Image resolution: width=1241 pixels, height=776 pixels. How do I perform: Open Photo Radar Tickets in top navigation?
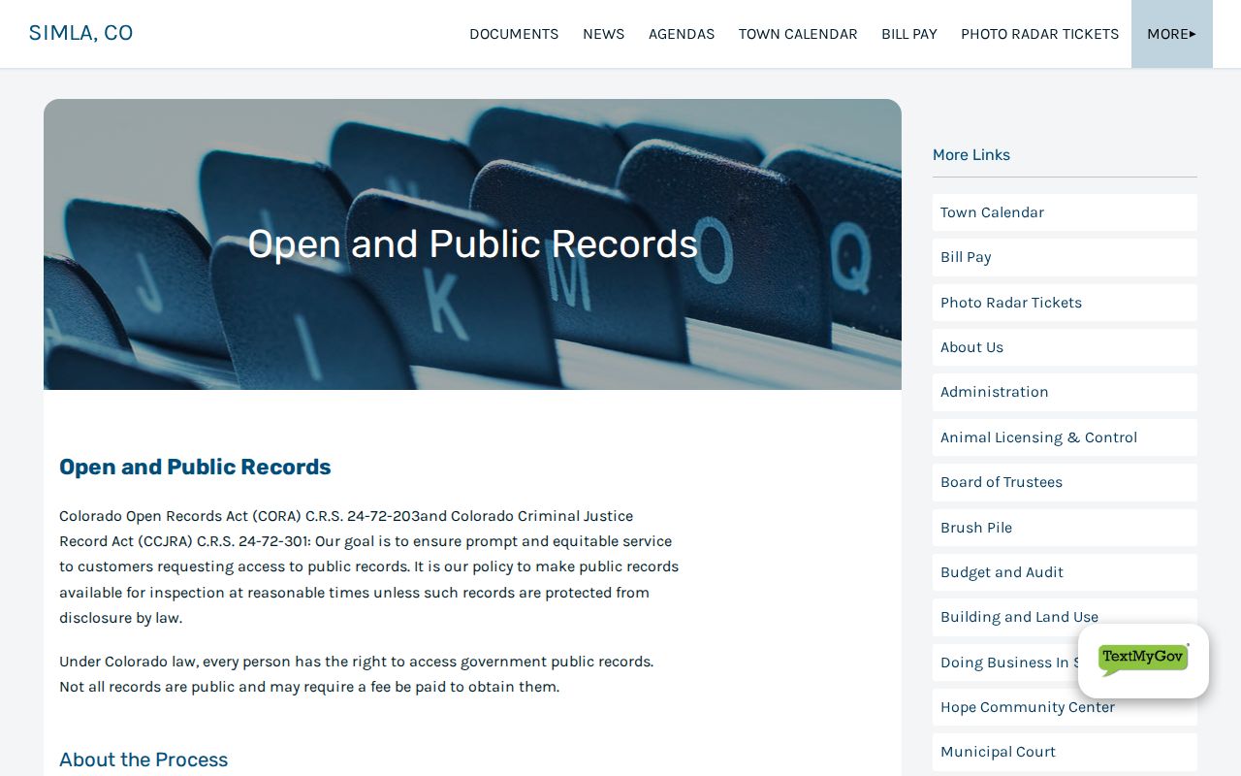pyautogui.click(x=1039, y=34)
